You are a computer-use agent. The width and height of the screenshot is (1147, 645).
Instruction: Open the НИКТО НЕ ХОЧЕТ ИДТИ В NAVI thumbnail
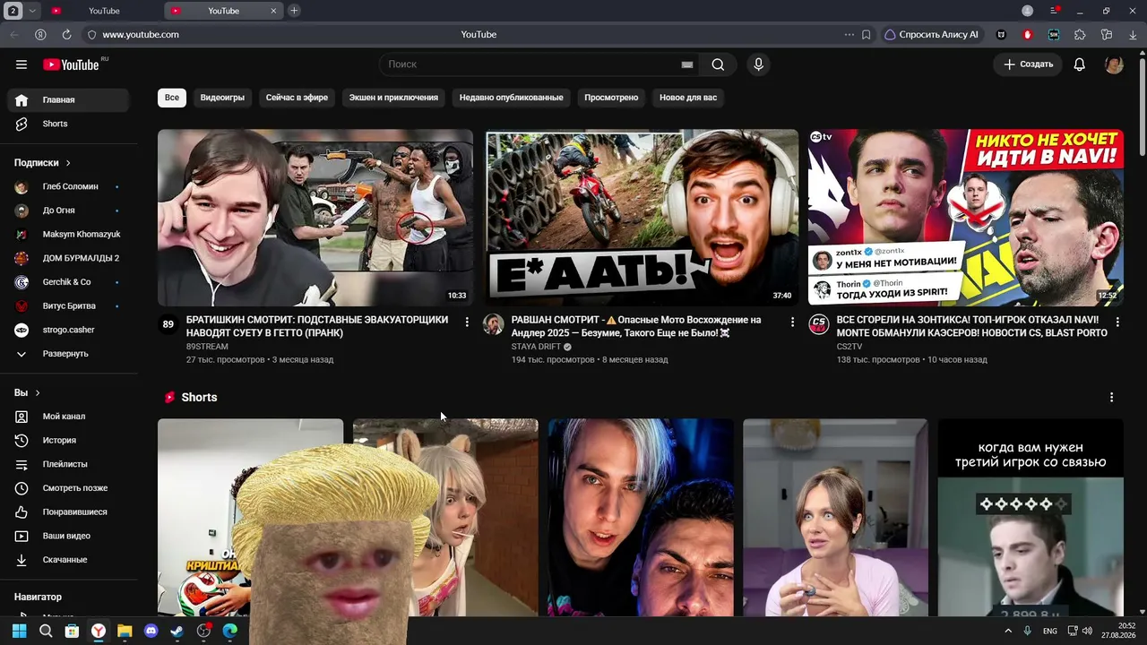pos(966,218)
